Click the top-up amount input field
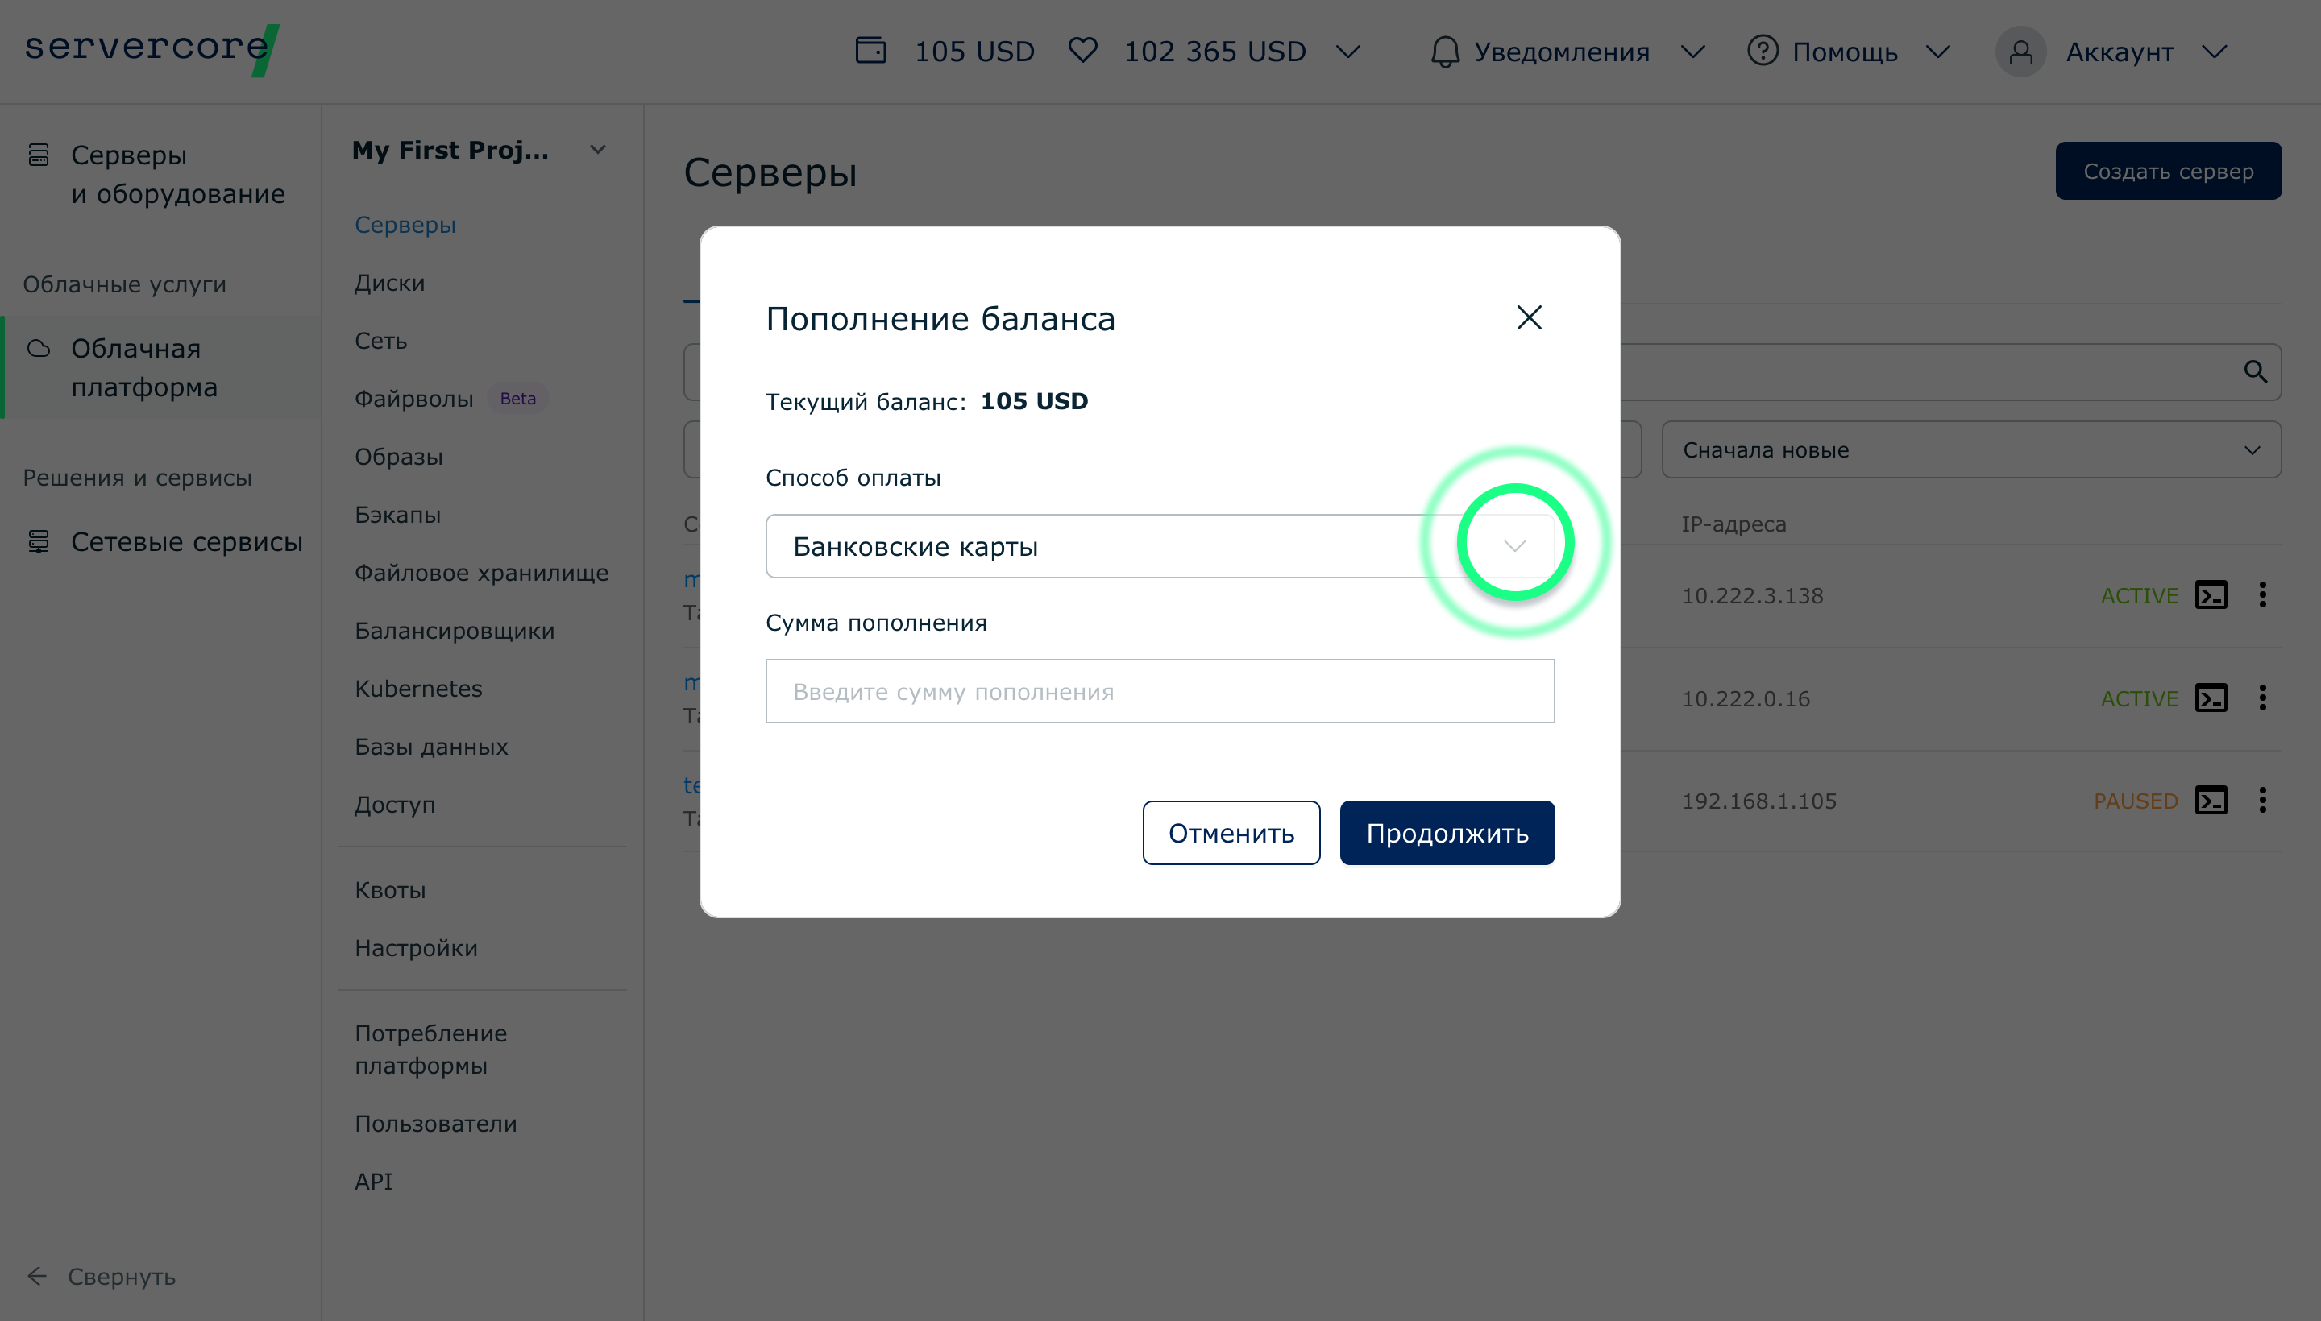The height and width of the screenshot is (1321, 2321). click(x=1159, y=691)
